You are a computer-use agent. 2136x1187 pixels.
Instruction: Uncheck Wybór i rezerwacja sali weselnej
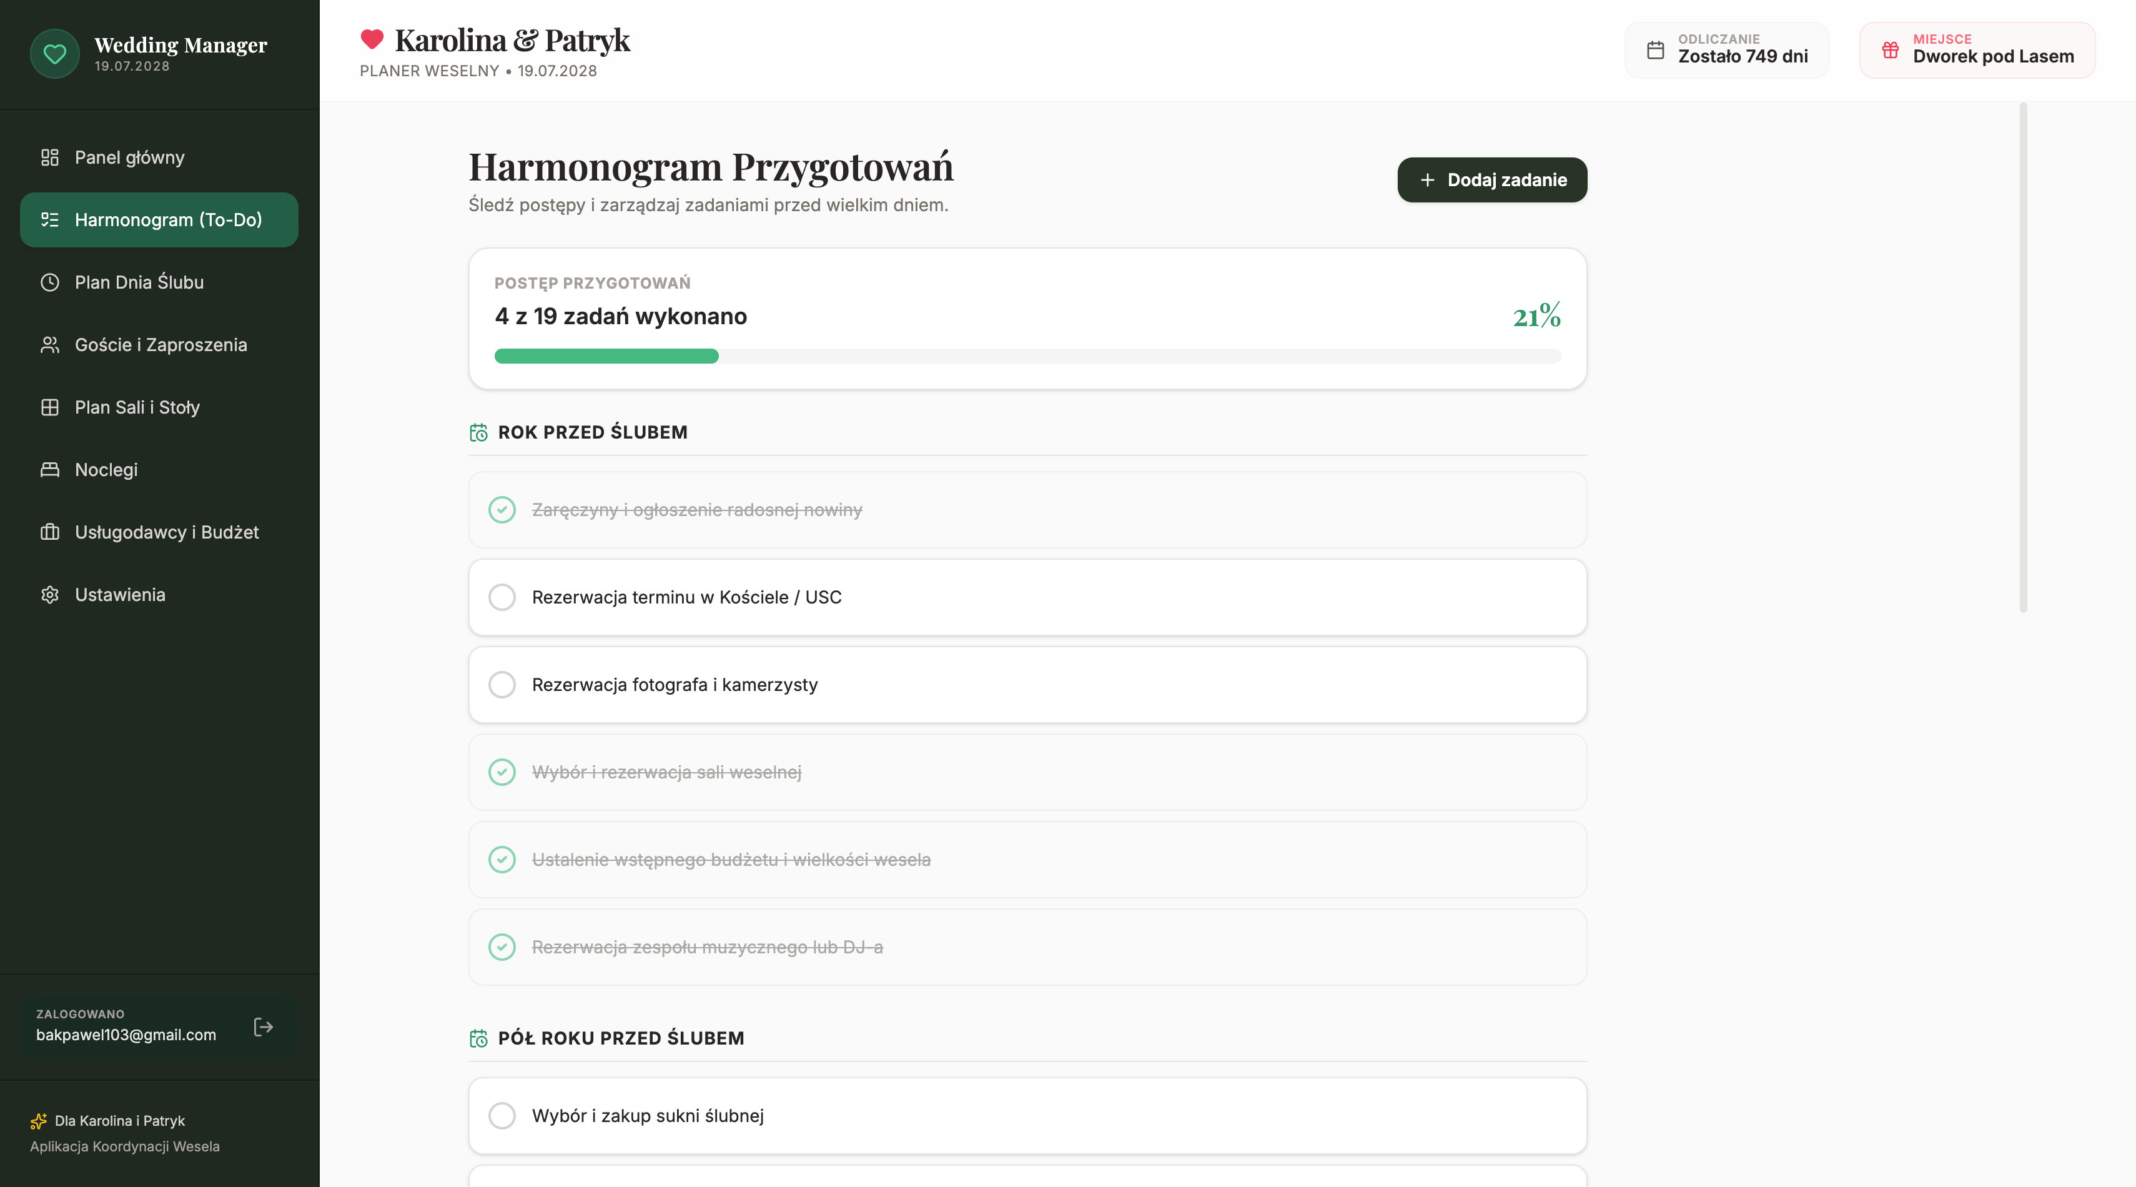point(502,772)
